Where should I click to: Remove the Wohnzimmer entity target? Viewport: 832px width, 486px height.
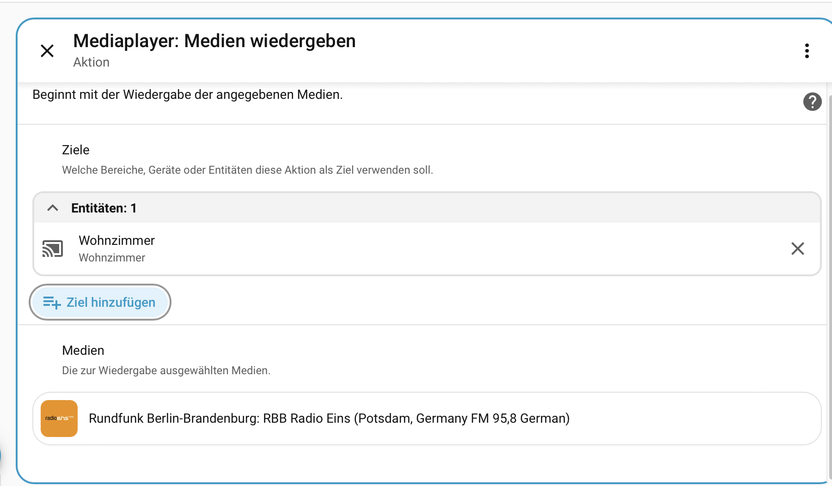(797, 249)
